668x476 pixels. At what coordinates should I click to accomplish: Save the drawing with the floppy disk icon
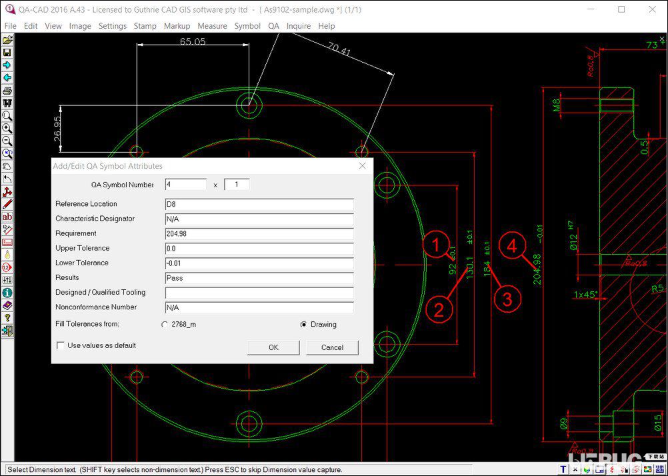point(7,53)
